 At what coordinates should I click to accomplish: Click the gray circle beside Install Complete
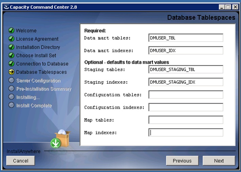pyautogui.click(x=12, y=105)
